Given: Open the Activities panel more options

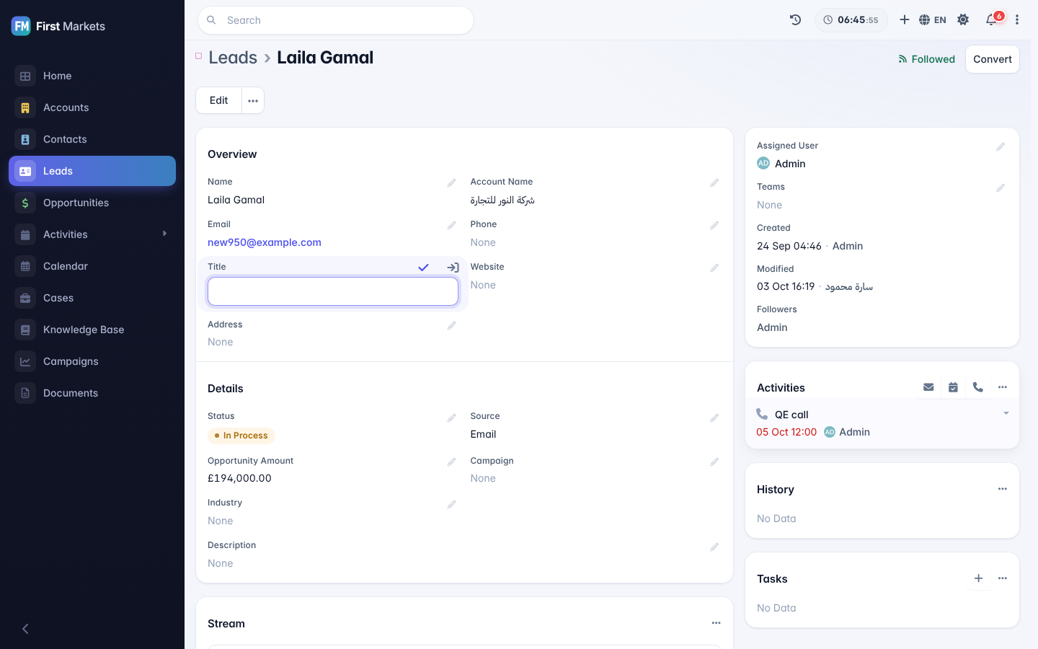Looking at the screenshot, I should (x=1002, y=387).
